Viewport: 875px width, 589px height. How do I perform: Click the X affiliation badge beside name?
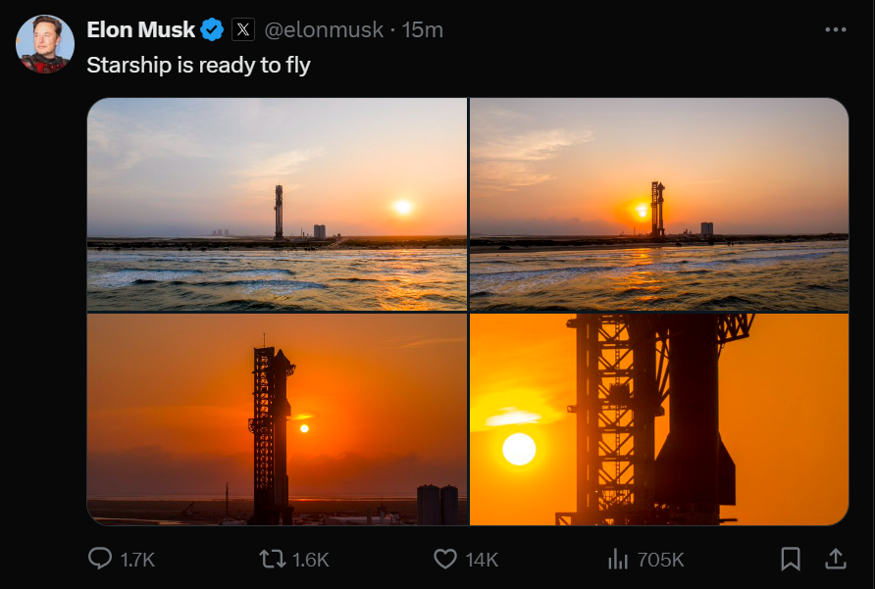coord(243,30)
